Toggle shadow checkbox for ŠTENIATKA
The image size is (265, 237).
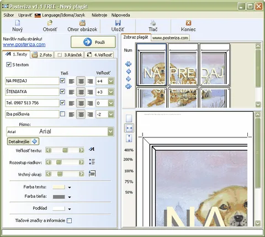pyautogui.click(x=62, y=91)
